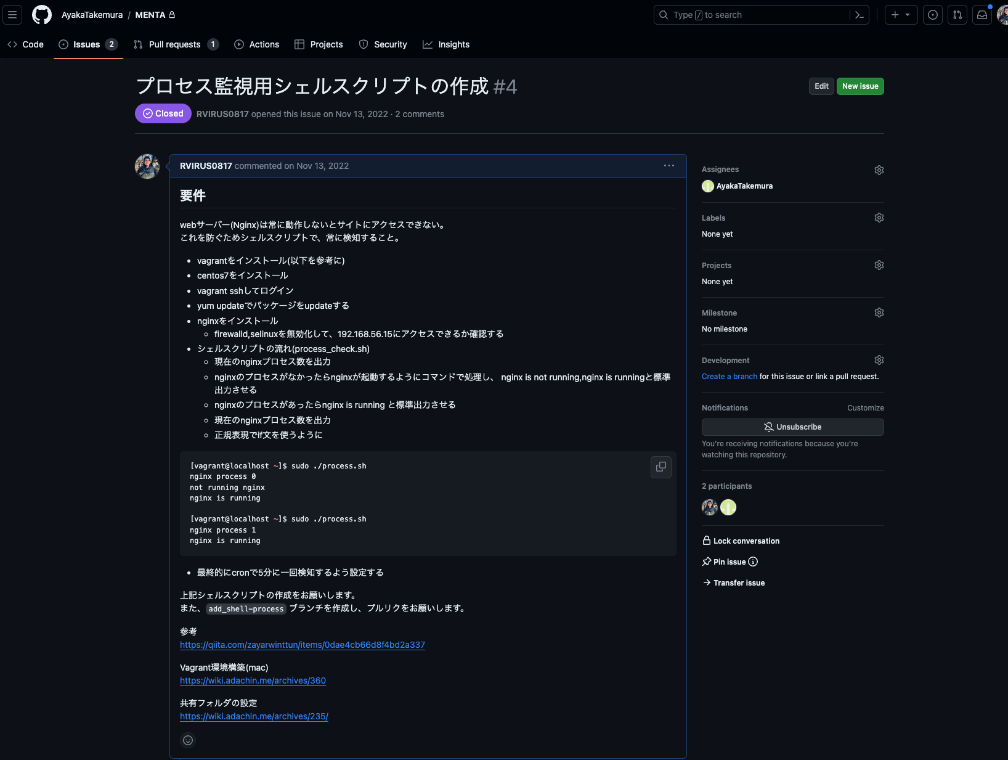Open the global navigation hamburger menu
Image resolution: width=1008 pixels, height=760 pixels.
click(x=12, y=14)
